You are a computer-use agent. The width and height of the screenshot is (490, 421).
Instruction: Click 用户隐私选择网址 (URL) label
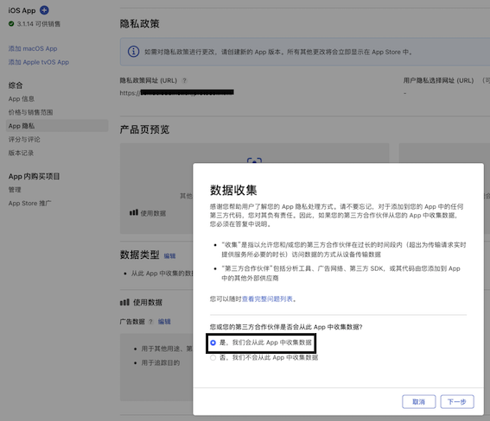tap(438, 80)
